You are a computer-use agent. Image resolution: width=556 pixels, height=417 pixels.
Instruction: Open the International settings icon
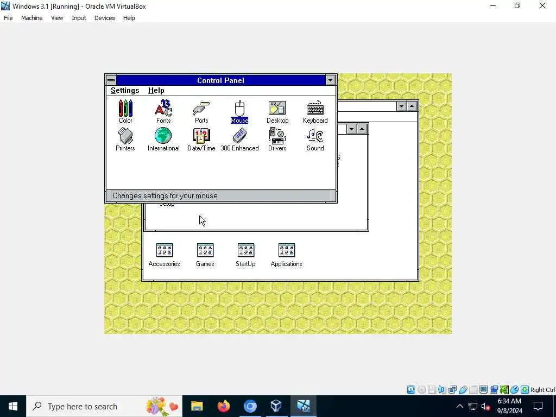coord(163,140)
